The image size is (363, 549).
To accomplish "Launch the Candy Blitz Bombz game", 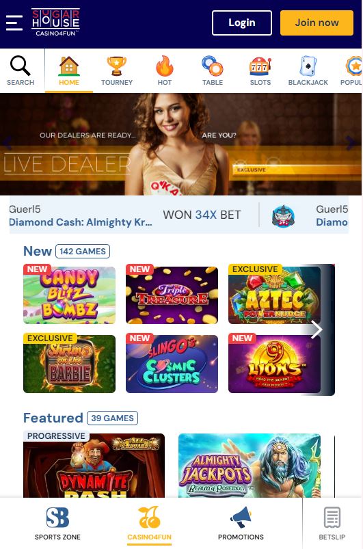I will click(69, 294).
